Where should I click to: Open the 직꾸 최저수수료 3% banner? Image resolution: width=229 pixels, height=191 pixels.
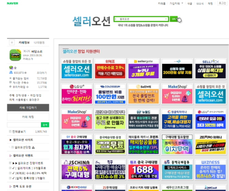[x=110, y=169]
